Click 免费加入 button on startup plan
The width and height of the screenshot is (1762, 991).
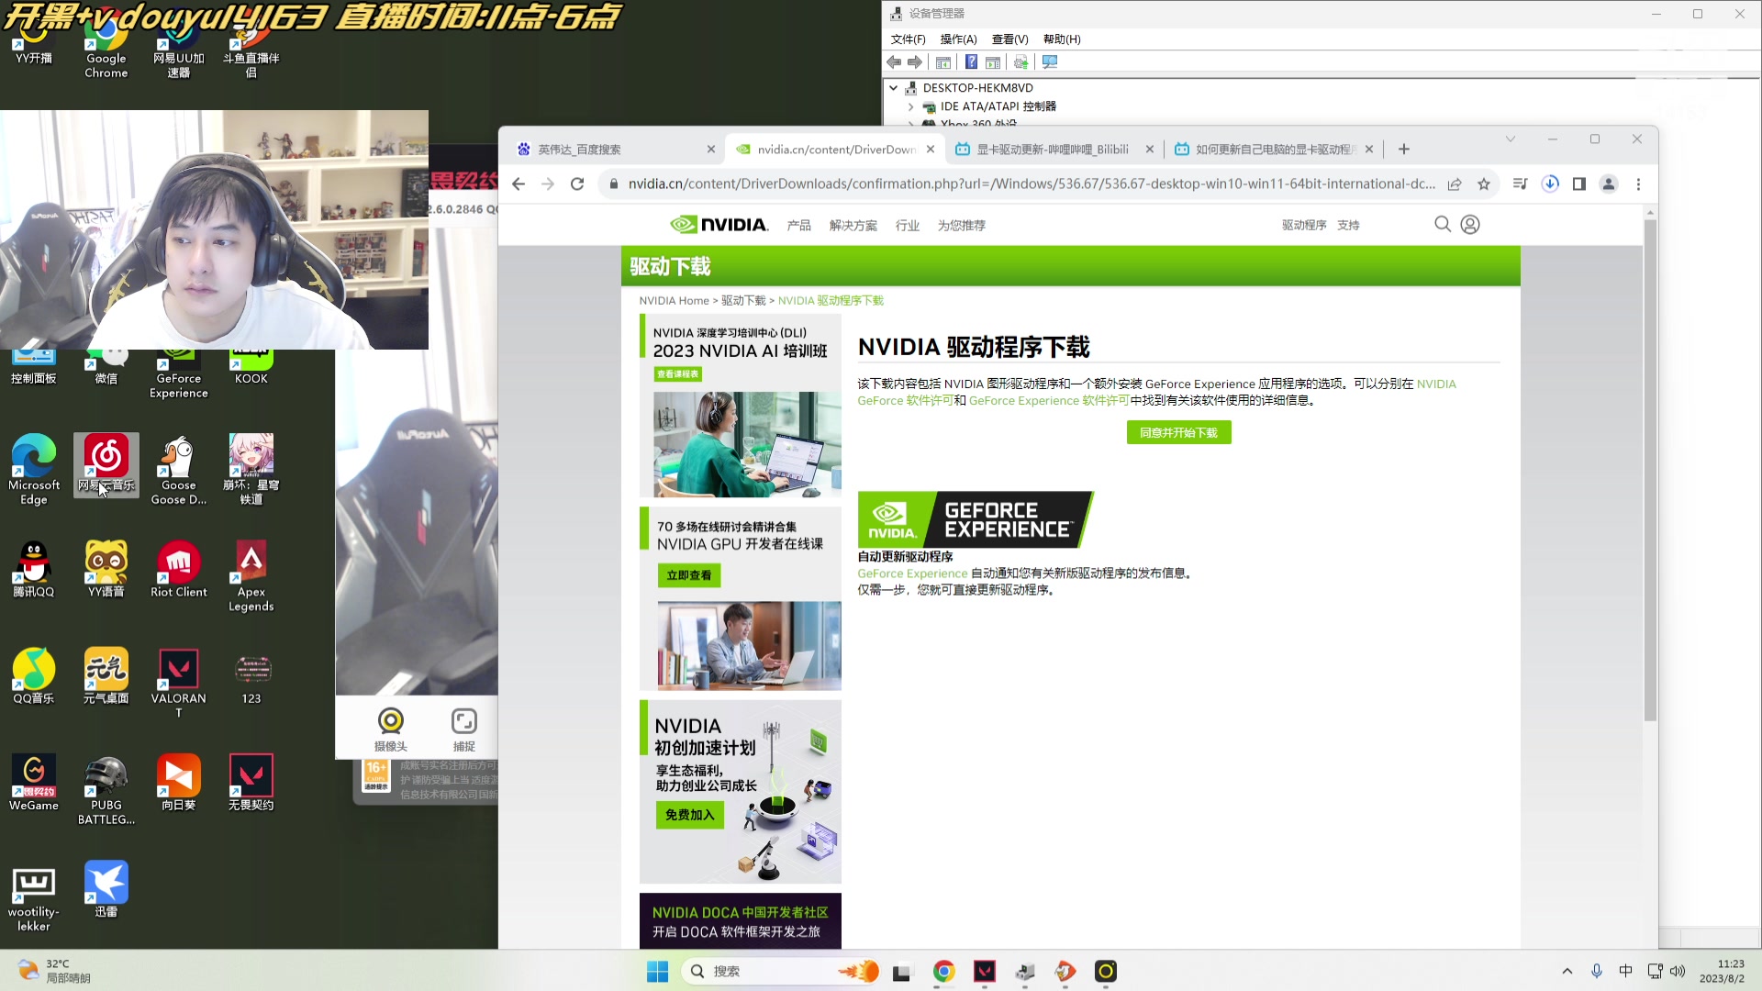pos(689,815)
